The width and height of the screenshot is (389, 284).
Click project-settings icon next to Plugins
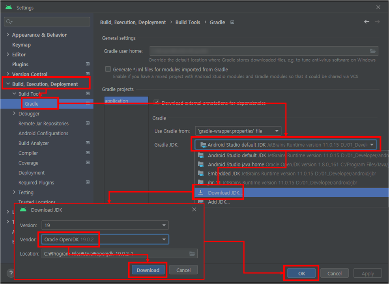[x=88, y=64]
